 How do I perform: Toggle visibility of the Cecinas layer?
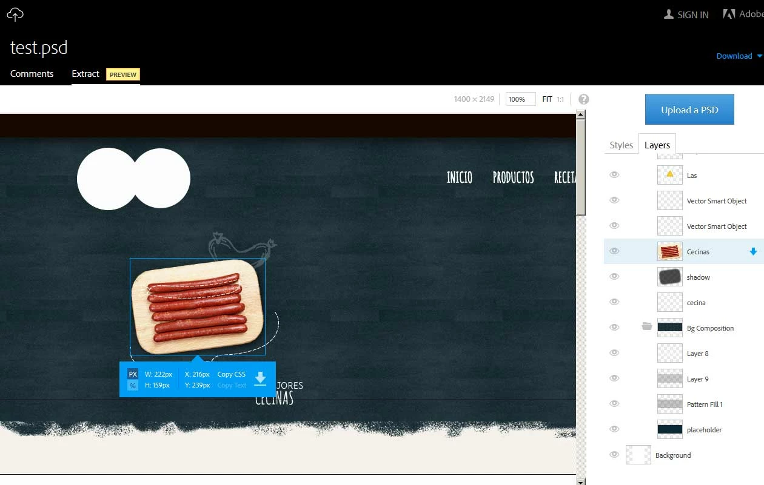614,251
